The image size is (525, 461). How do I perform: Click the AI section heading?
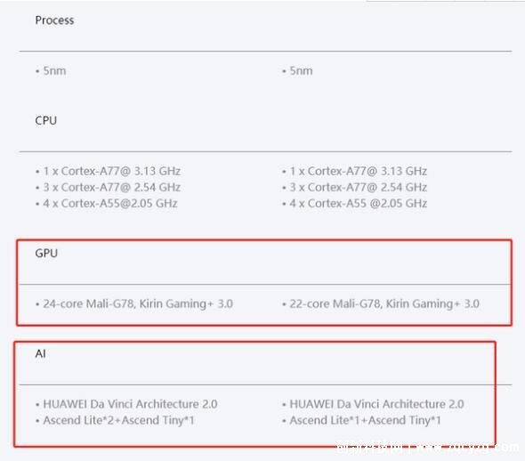[x=41, y=353]
